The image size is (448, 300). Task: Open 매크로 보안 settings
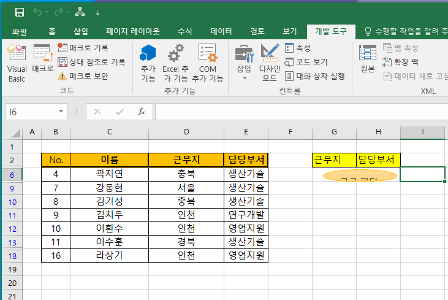[x=83, y=76]
